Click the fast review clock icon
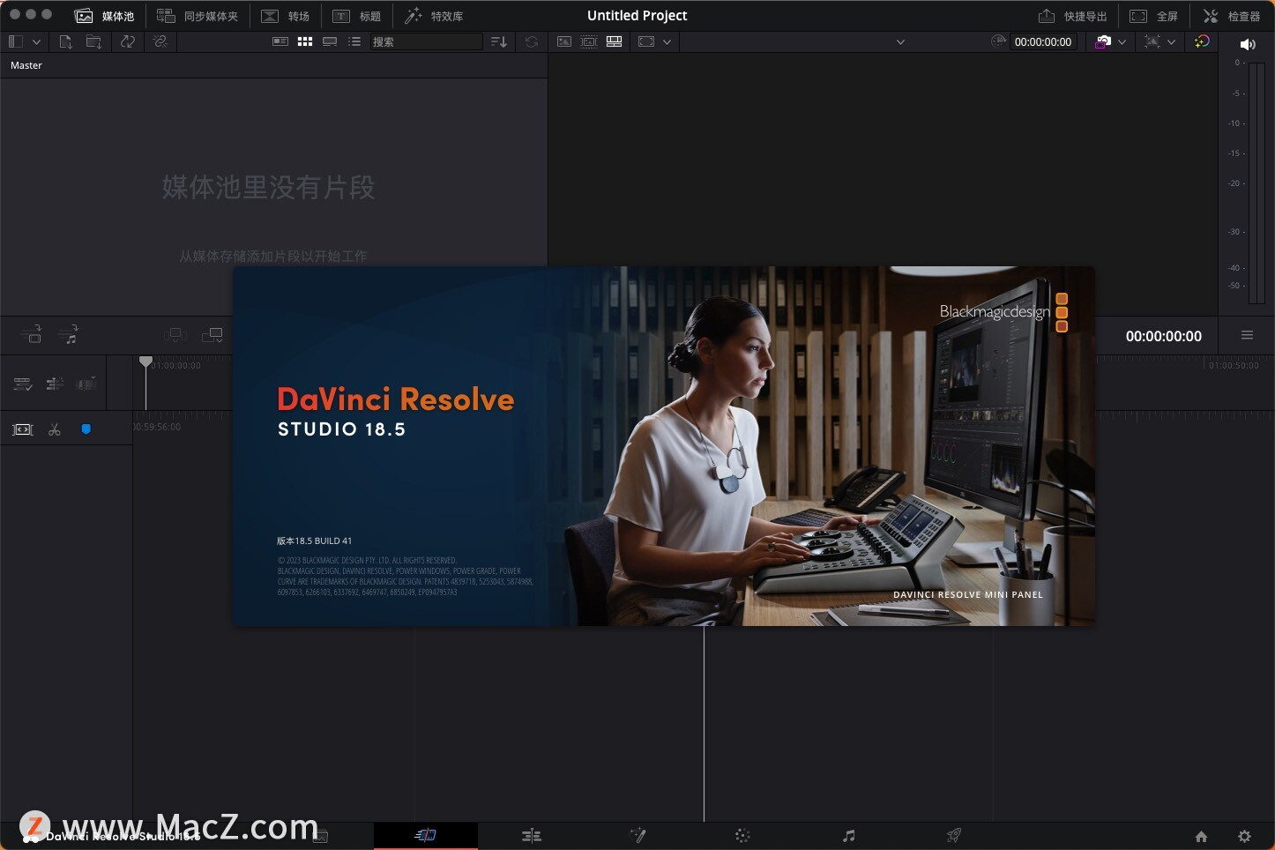Image resolution: width=1275 pixels, height=850 pixels. coord(998,41)
